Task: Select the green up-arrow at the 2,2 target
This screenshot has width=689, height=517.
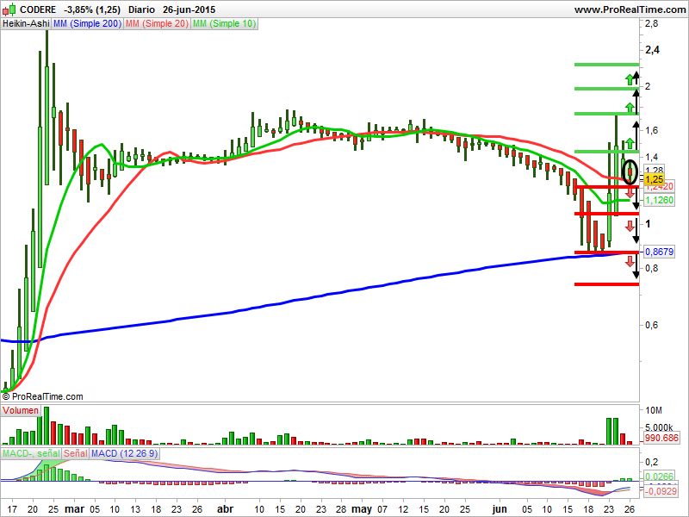Action: click(x=629, y=79)
